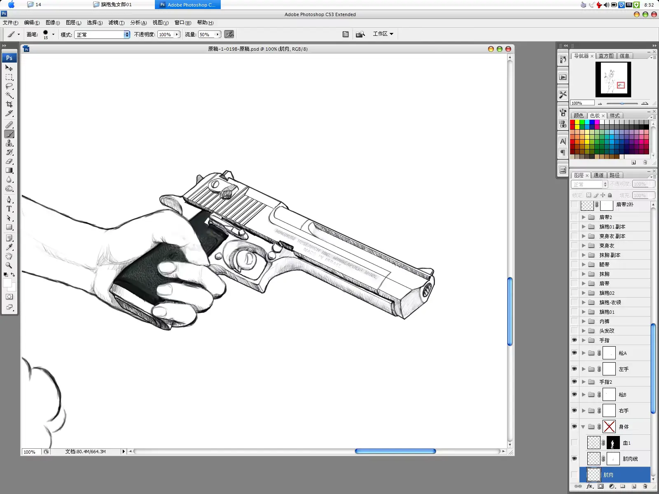Hide the 右手 layer group
The width and height of the screenshot is (659, 494).
(575, 410)
